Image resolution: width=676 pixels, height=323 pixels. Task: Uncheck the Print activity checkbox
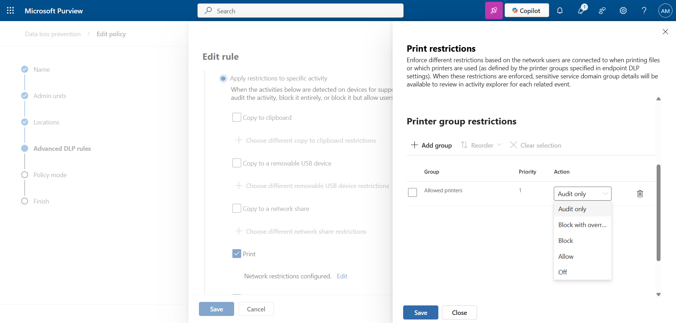pyautogui.click(x=237, y=254)
